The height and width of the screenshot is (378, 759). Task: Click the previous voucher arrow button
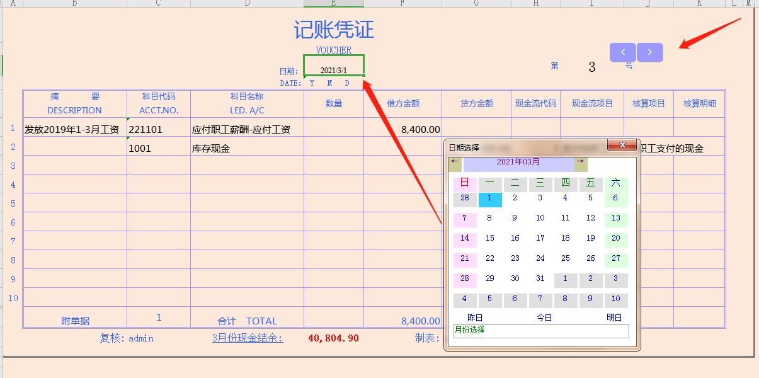pyautogui.click(x=622, y=52)
